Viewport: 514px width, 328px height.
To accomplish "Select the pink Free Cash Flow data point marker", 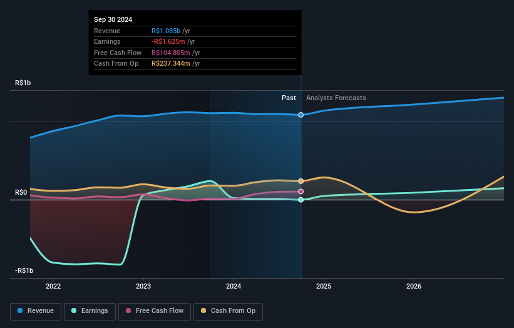I will click(x=301, y=192).
